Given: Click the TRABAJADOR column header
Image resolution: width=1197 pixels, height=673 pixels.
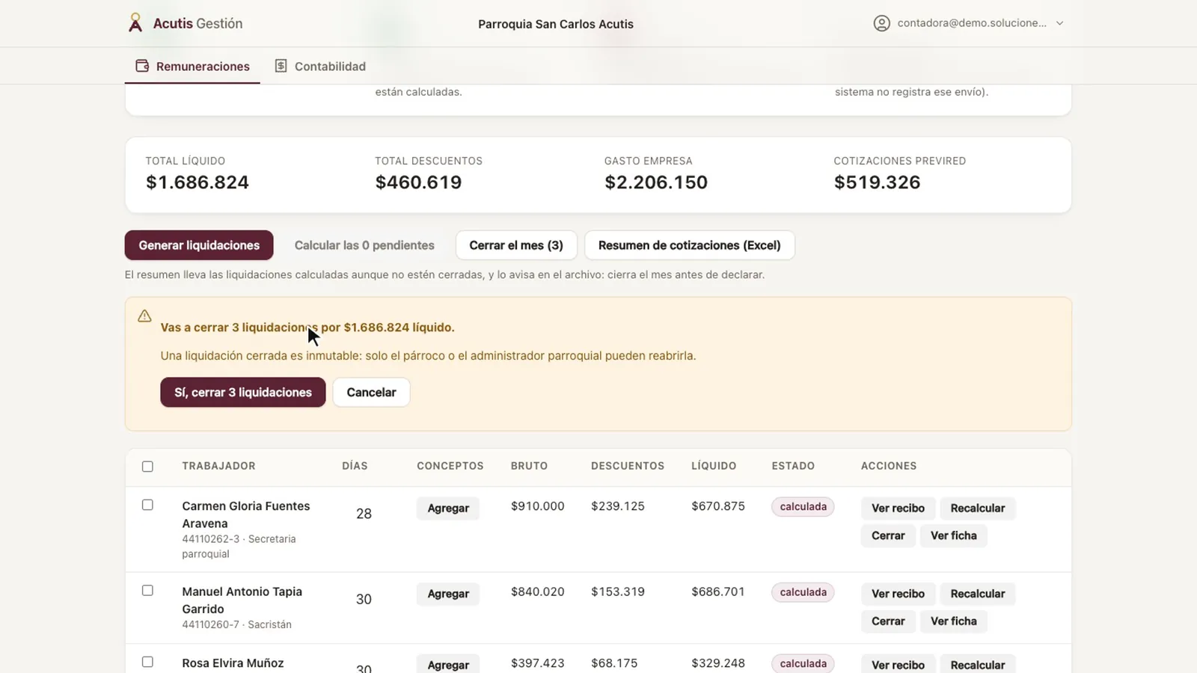Looking at the screenshot, I should click(x=218, y=466).
